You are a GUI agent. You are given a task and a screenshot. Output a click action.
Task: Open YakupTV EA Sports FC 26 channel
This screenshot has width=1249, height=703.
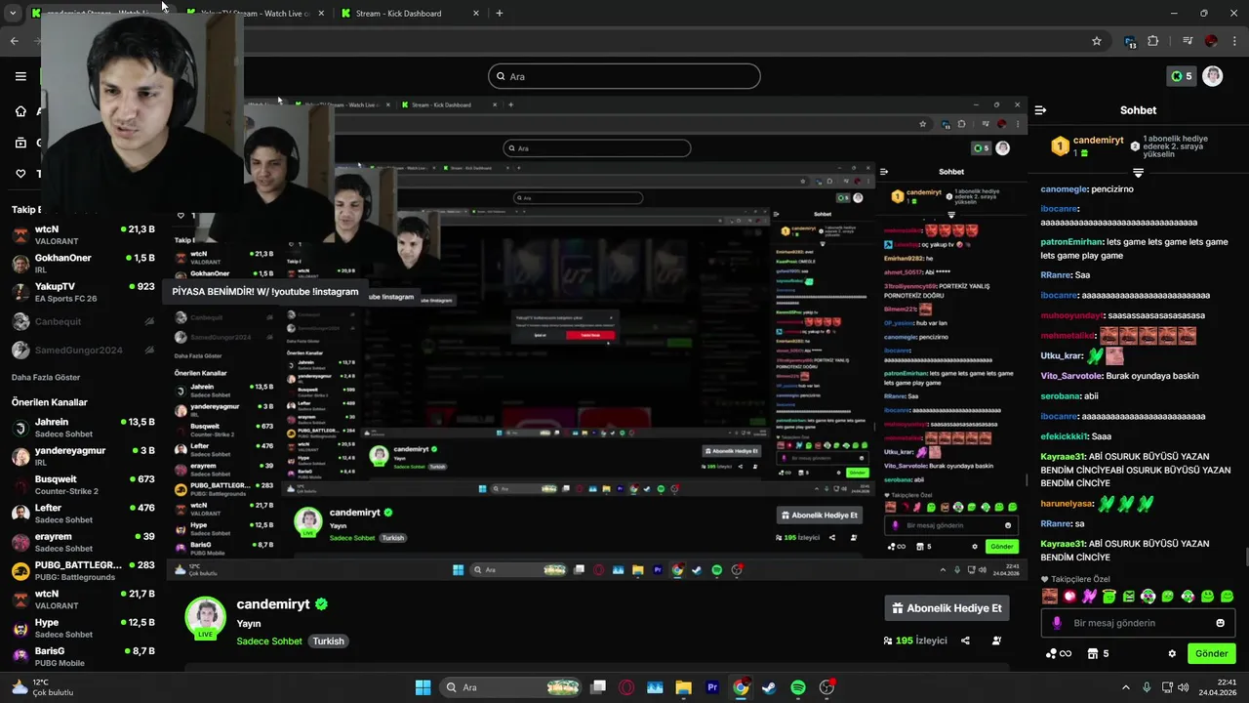(x=83, y=292)
